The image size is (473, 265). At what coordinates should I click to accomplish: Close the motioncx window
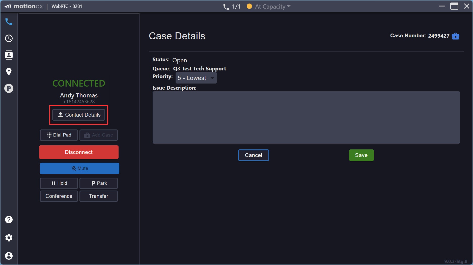[467, 6]
